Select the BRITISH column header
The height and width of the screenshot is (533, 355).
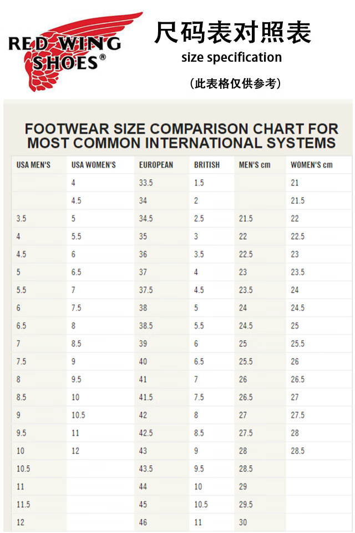click(x=207, y=165)
